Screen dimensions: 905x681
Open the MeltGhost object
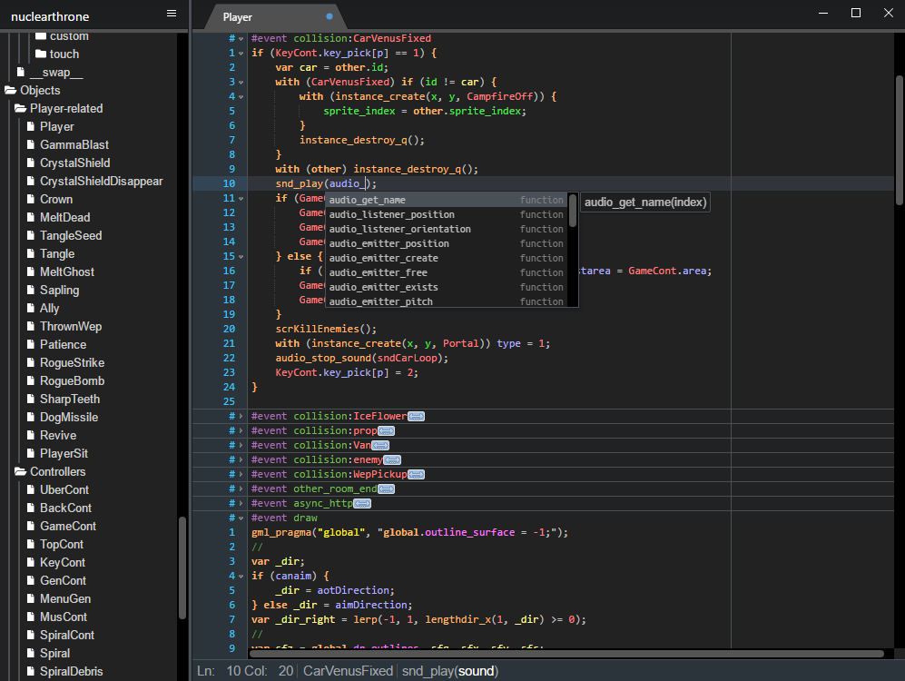tap(67, 271)
